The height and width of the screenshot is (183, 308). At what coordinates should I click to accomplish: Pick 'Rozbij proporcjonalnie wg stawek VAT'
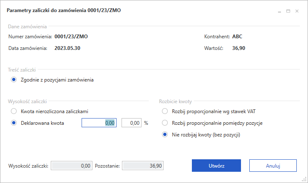click(x=165, y=111)
